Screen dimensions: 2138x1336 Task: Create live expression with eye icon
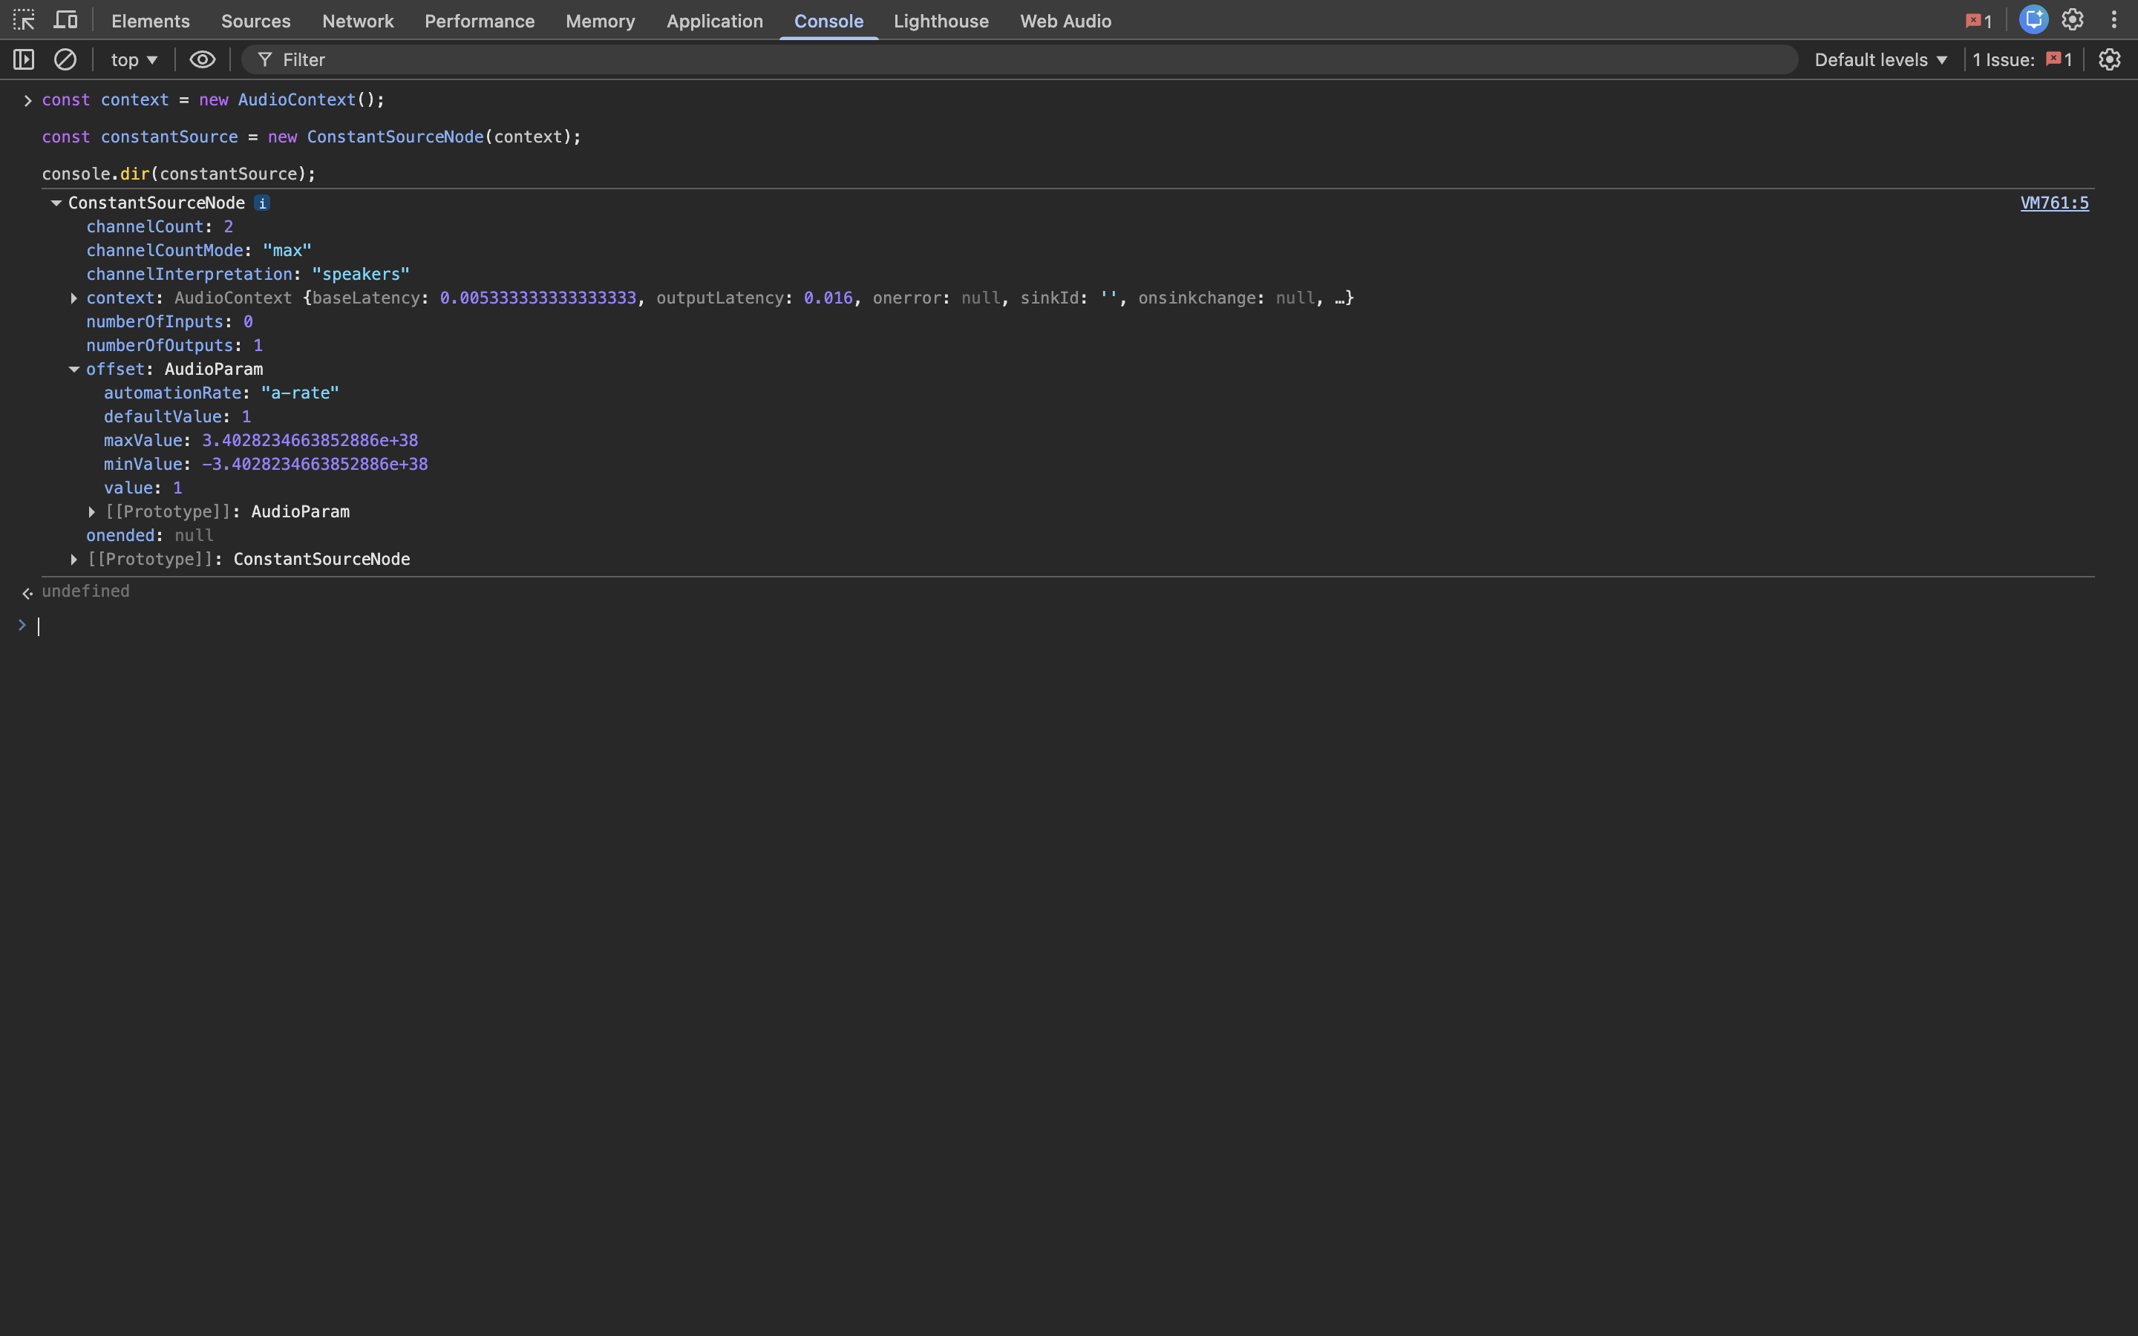[x=203, y=59]
